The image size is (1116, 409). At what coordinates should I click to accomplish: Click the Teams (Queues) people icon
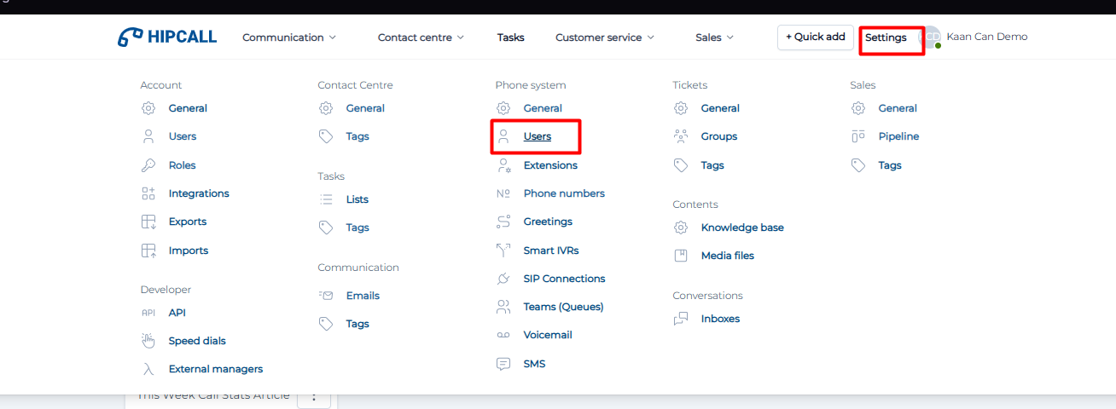point(503,307)
